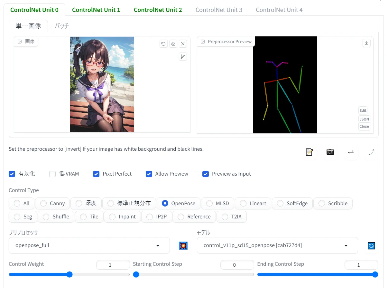Switch to ControlNet Unit 2 tab
The height and width of the screenshot is (288, 388).
(158, 10)
